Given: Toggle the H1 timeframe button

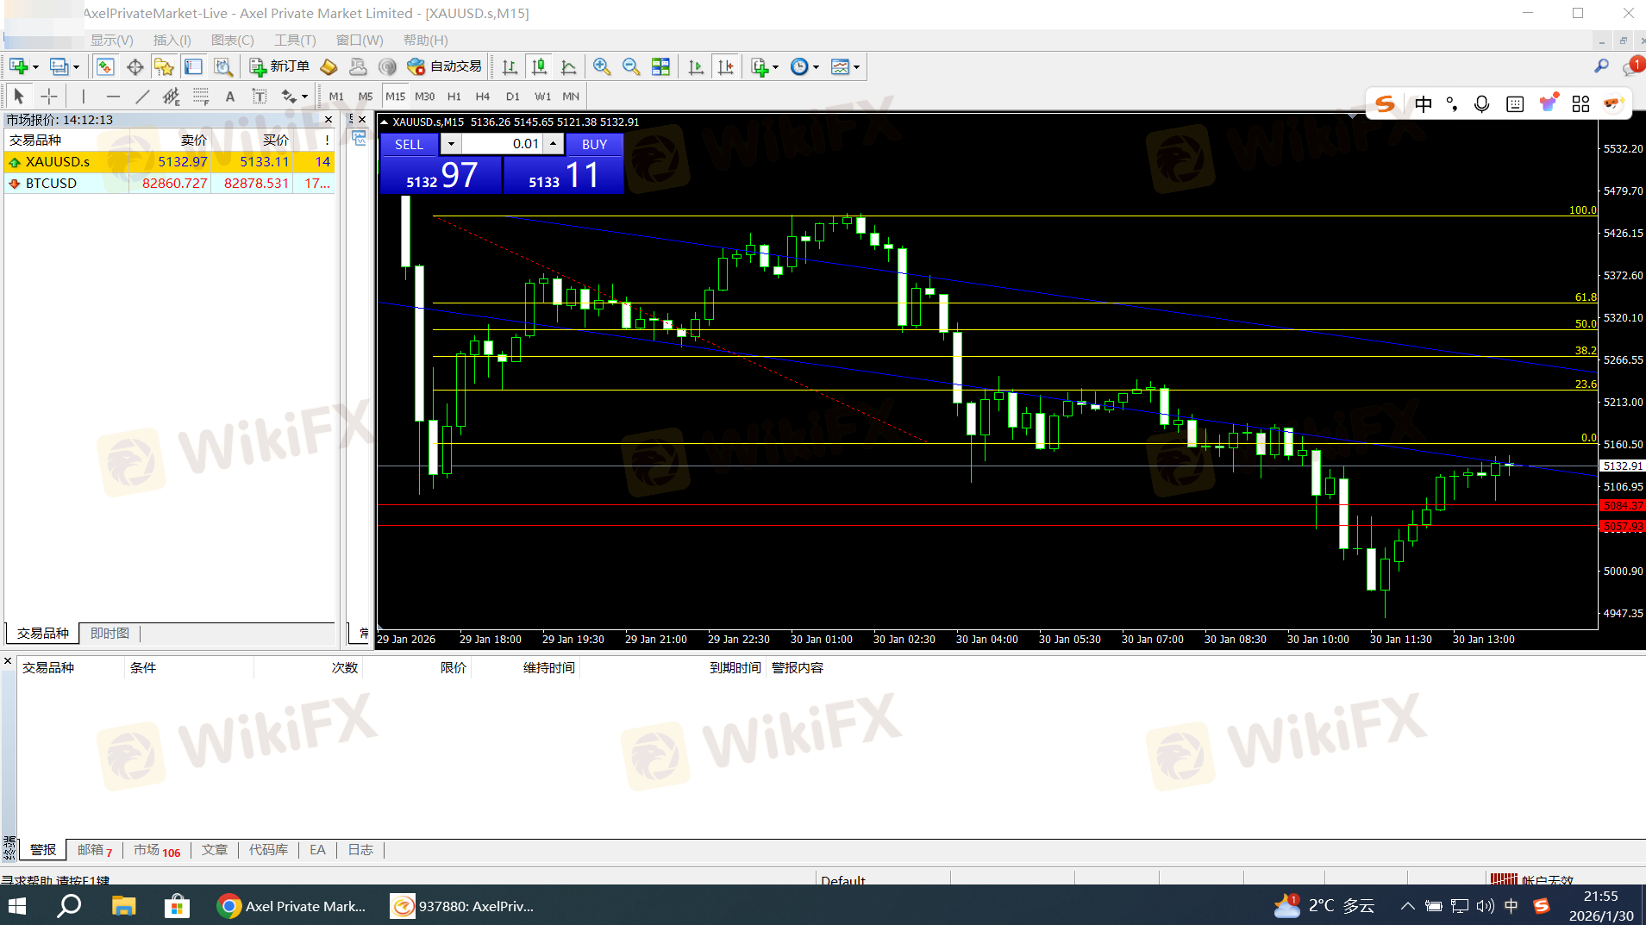Looking at the screenshot, I should point(454,97).
